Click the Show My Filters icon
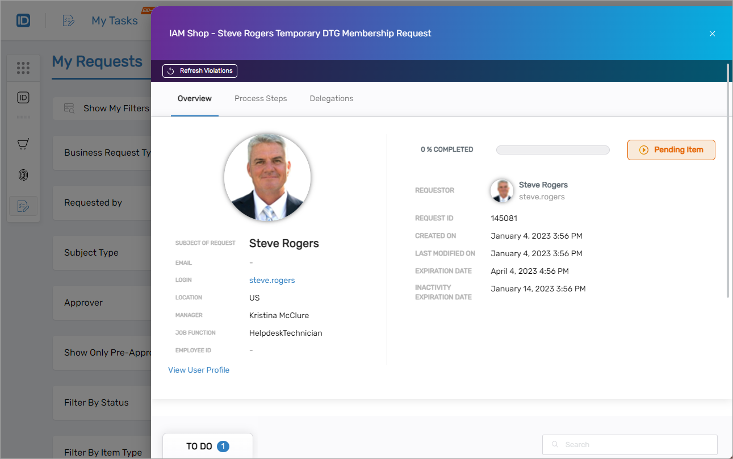This screenshot has height=459, width=733. 69,107
